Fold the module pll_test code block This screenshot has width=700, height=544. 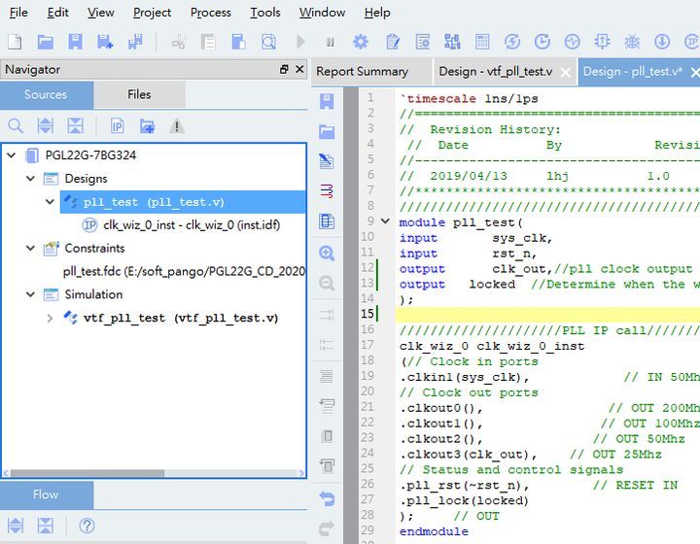coord(386,221)
